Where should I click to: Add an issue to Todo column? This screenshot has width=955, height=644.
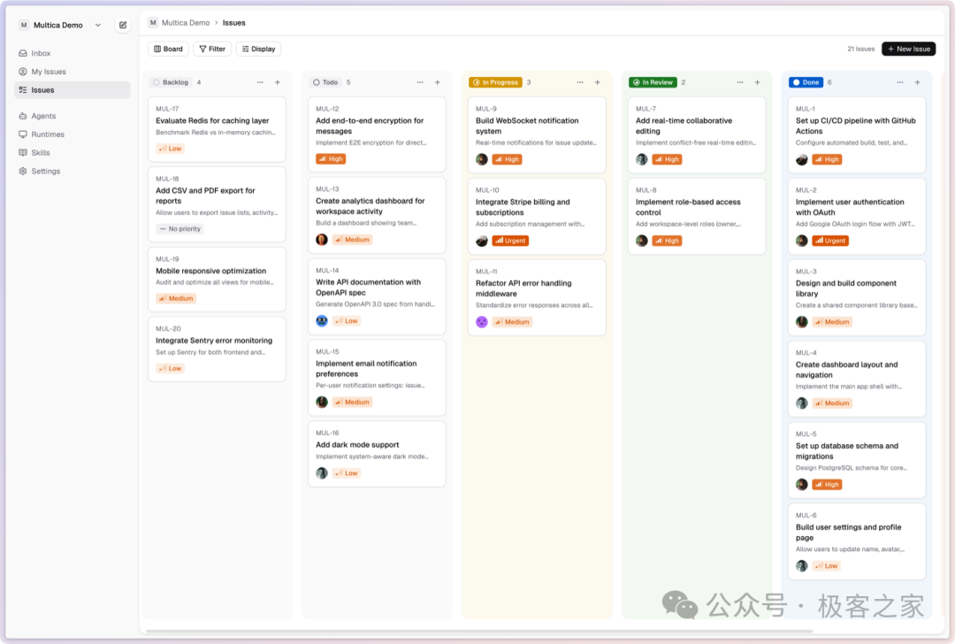tap(438, 82)
